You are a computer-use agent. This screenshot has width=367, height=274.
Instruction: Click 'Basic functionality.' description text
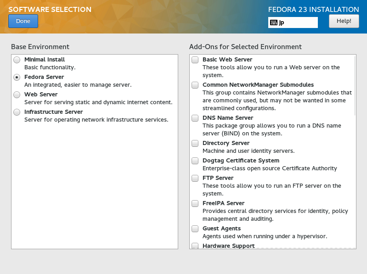tap(50, 67)
